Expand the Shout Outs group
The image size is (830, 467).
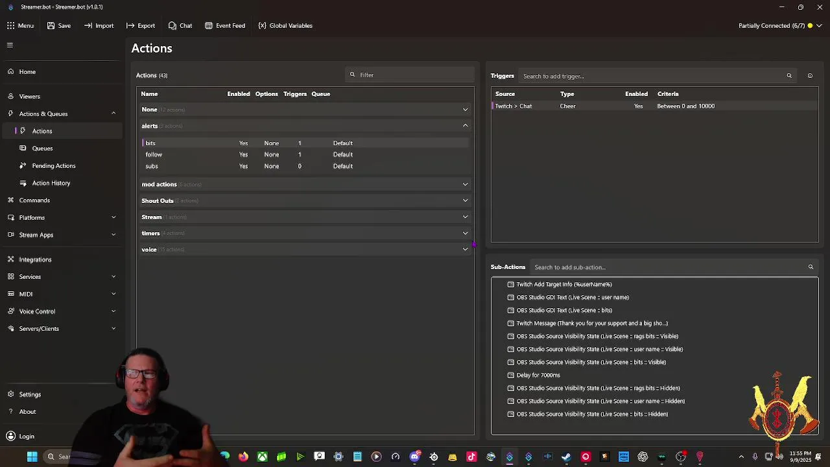click(465, 200)
